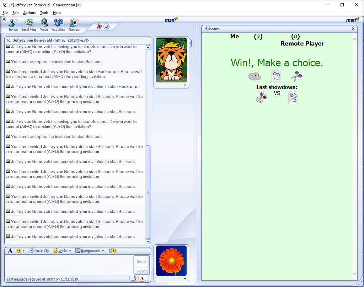Choose the paper in the game
The width and height of the screenshot is (364, 287).
tap(276, 76)
